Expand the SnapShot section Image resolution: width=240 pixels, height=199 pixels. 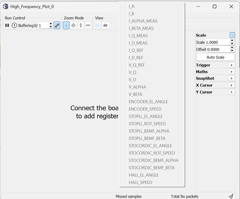[231, 79]
